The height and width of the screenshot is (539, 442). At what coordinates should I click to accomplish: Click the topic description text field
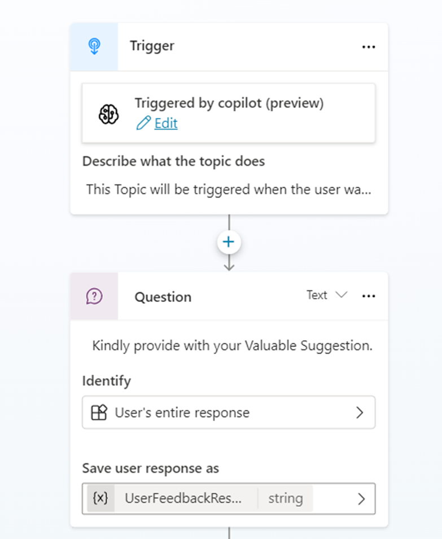(x=229, y=189)
